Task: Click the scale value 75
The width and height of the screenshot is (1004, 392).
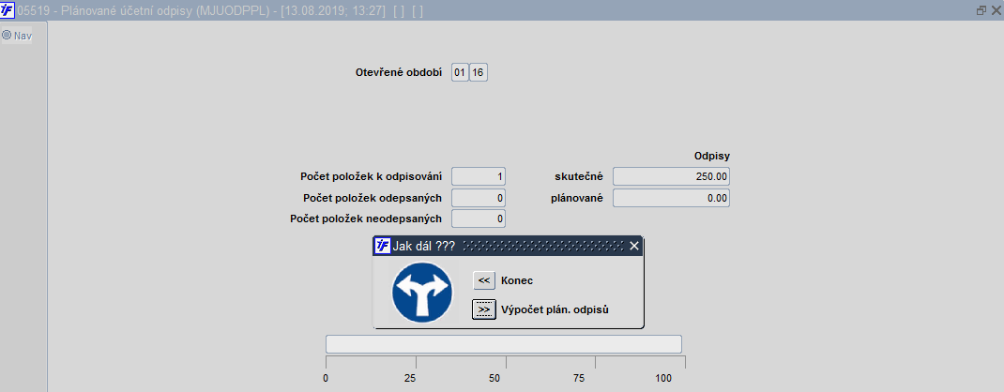Action: pyautogui.click(x=579, y=378)
